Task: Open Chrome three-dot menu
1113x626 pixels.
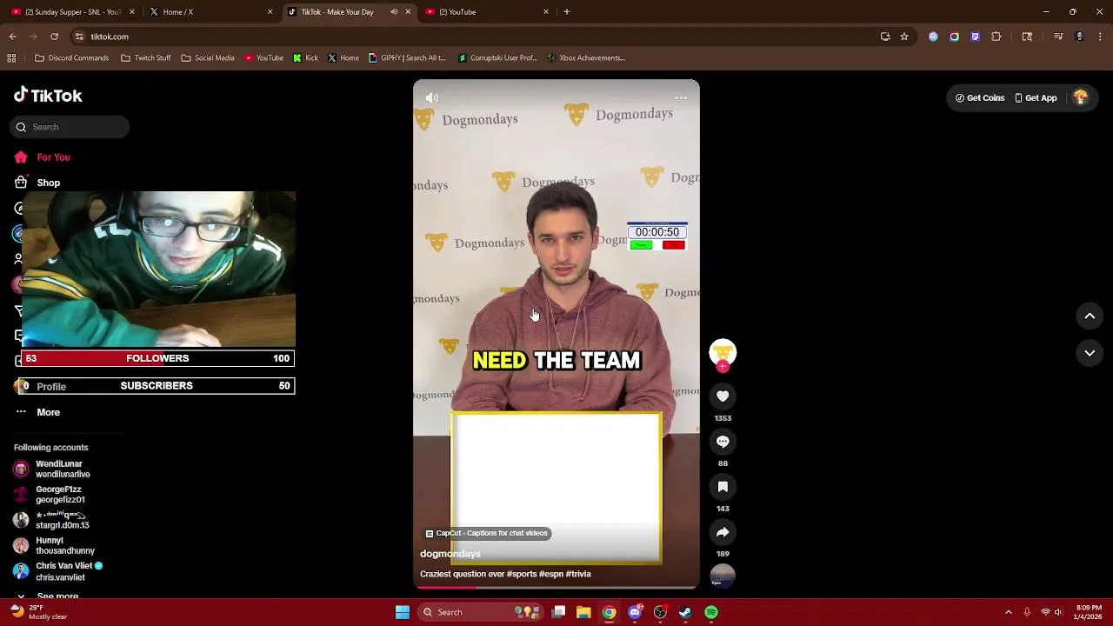Action: (x=1101, y=37)
